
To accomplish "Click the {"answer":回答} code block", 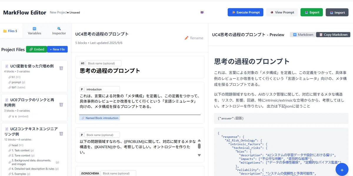I will tap(281, 118).
